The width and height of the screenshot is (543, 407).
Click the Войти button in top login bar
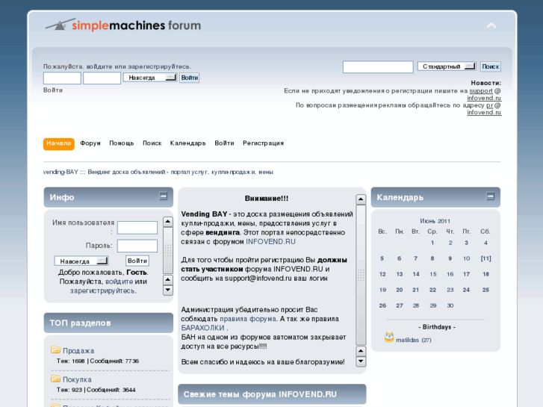[190, 78]
